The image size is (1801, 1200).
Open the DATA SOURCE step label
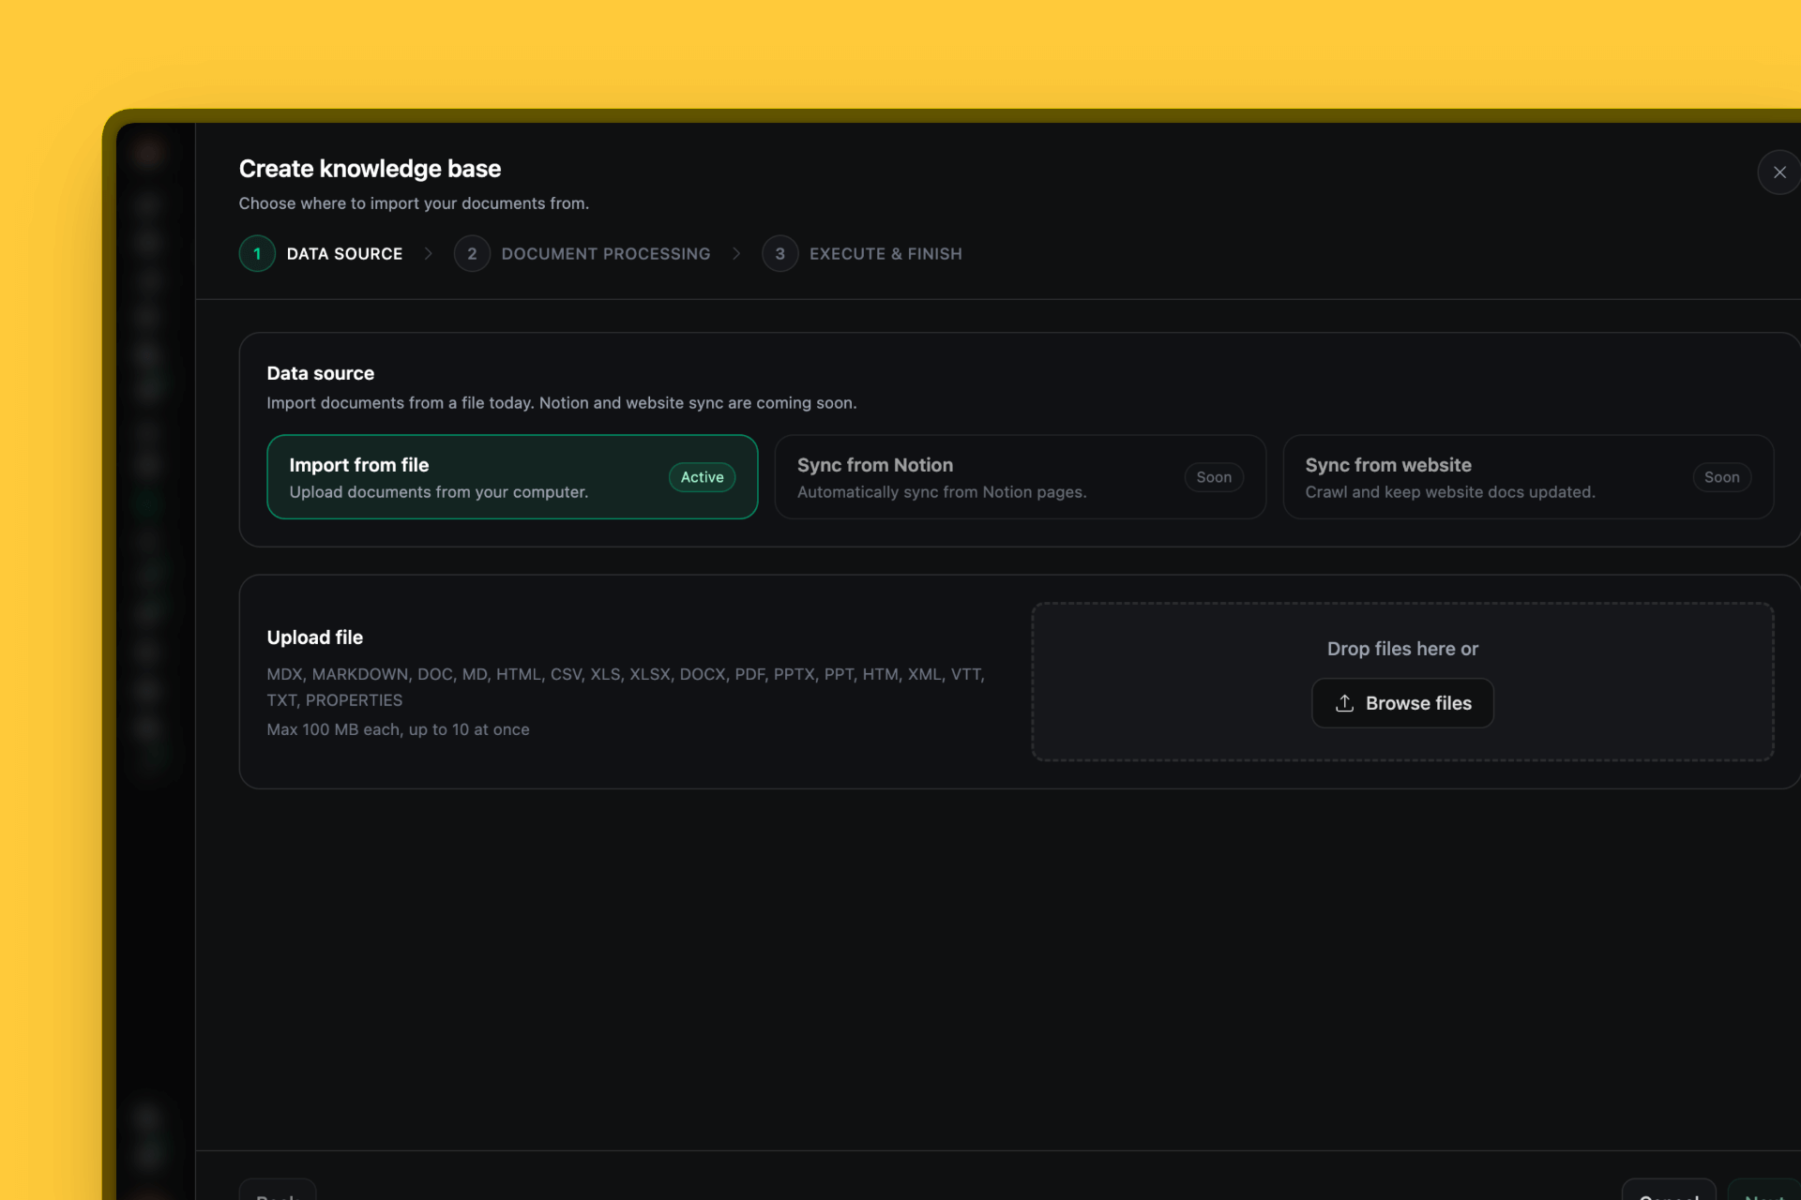tap(344, 253)
